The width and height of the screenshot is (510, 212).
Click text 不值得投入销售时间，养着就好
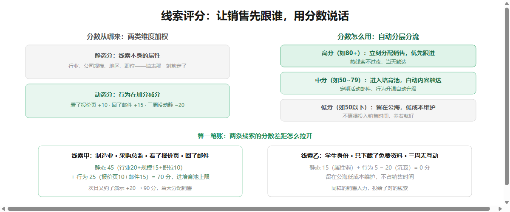tap(378, 116)
